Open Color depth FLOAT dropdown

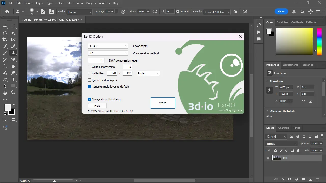(x=108, y=46)
